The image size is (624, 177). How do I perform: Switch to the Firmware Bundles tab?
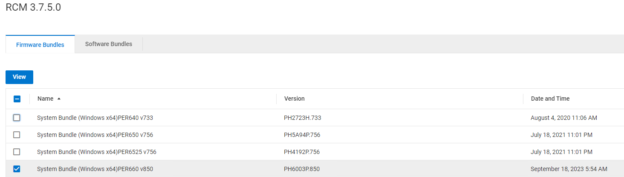pyautogui.click(x=40, y=45)
